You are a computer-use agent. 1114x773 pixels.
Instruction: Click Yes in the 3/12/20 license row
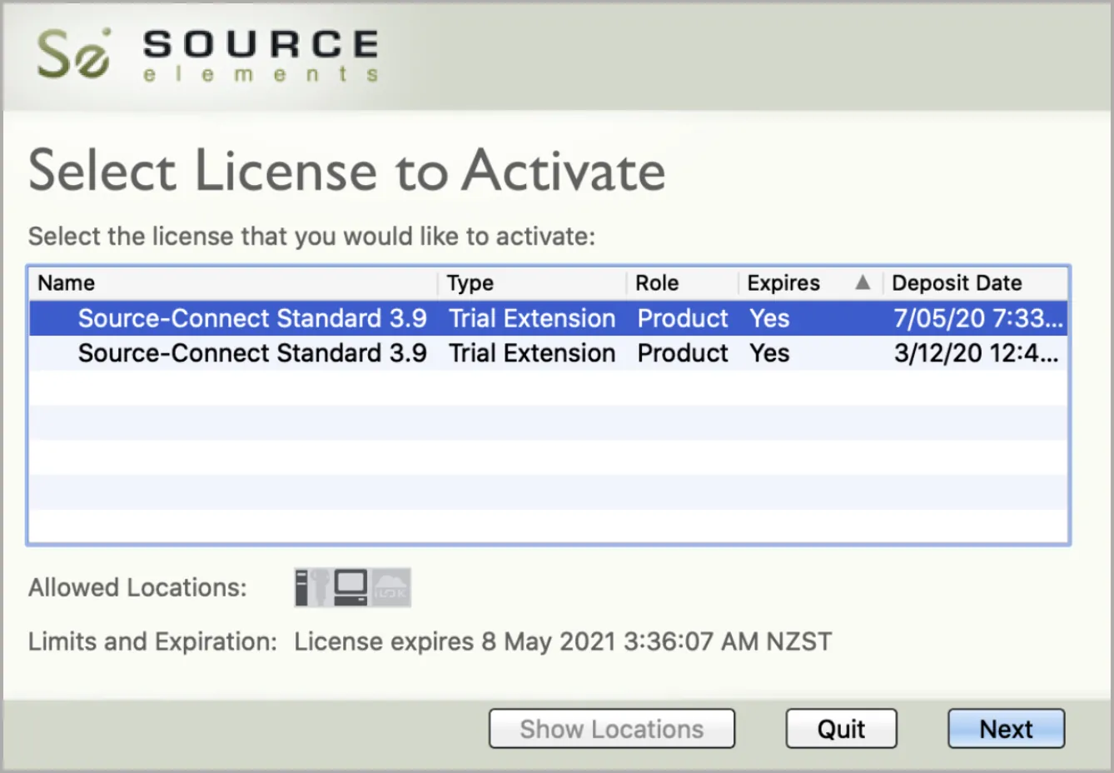click(769, 353)
